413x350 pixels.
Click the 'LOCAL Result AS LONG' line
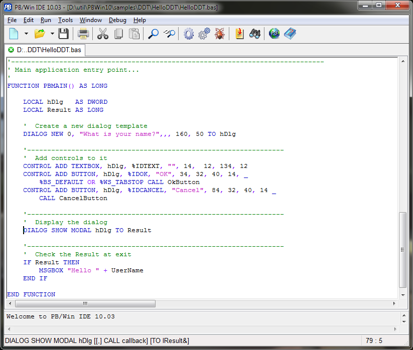point(63,110)
